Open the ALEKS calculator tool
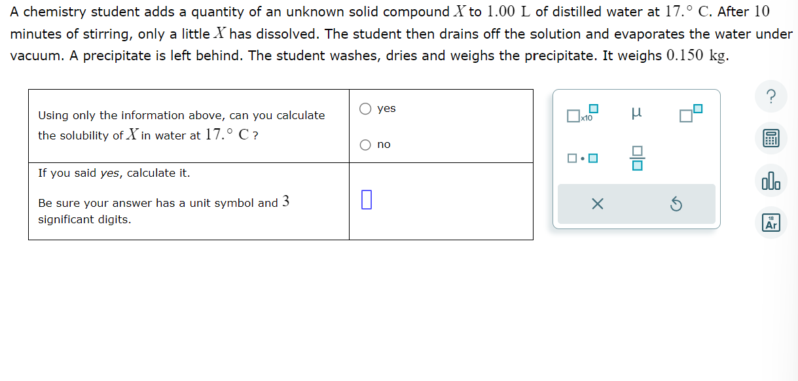Screen dimensions: 798x381 pyautogui.click(x=771, y=138)
